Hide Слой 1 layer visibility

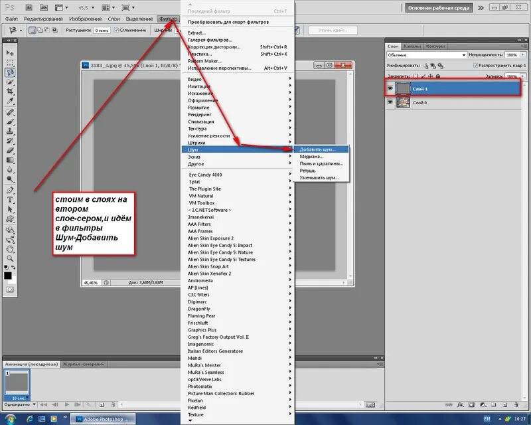[390, 88]
